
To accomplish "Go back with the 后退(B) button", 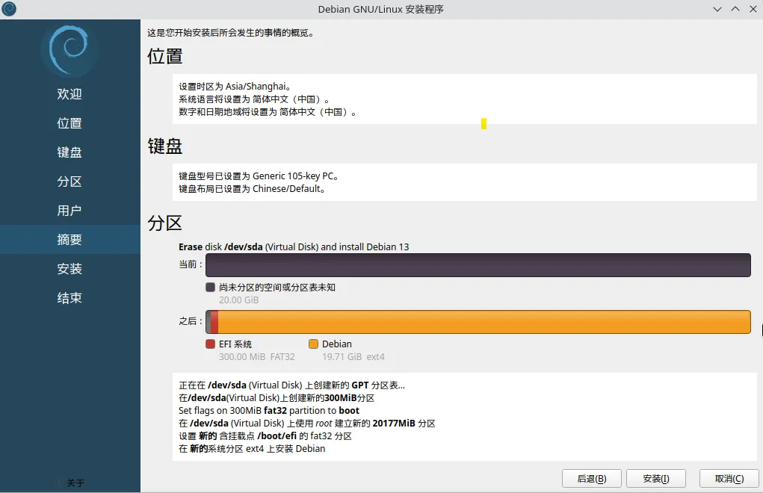I will pyautogui.click(x=592, y=479).
